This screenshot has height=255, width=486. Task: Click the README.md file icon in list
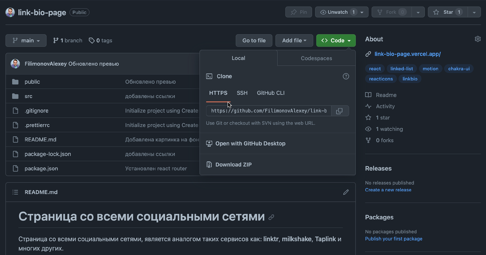(x=15, y=140)
